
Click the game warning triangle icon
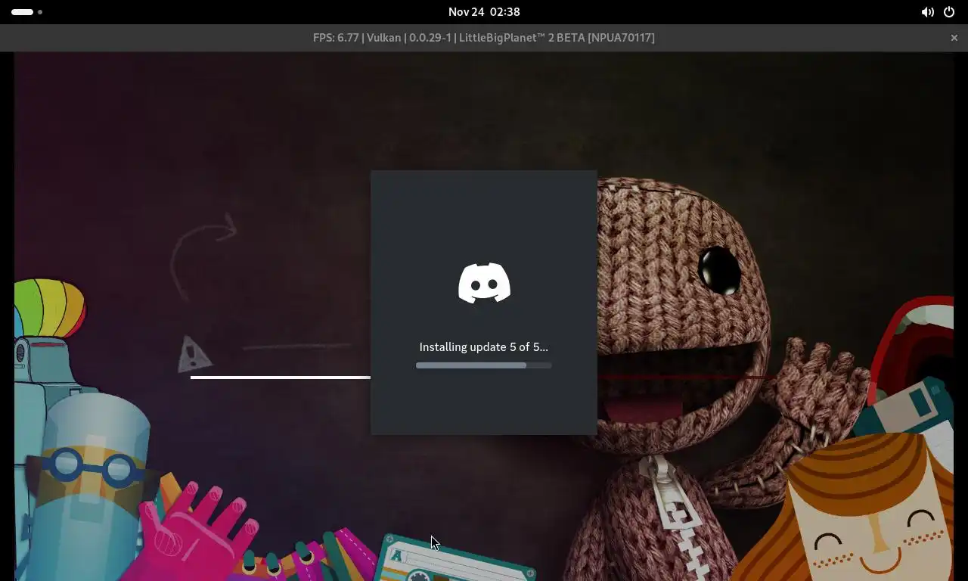point(194,354)
